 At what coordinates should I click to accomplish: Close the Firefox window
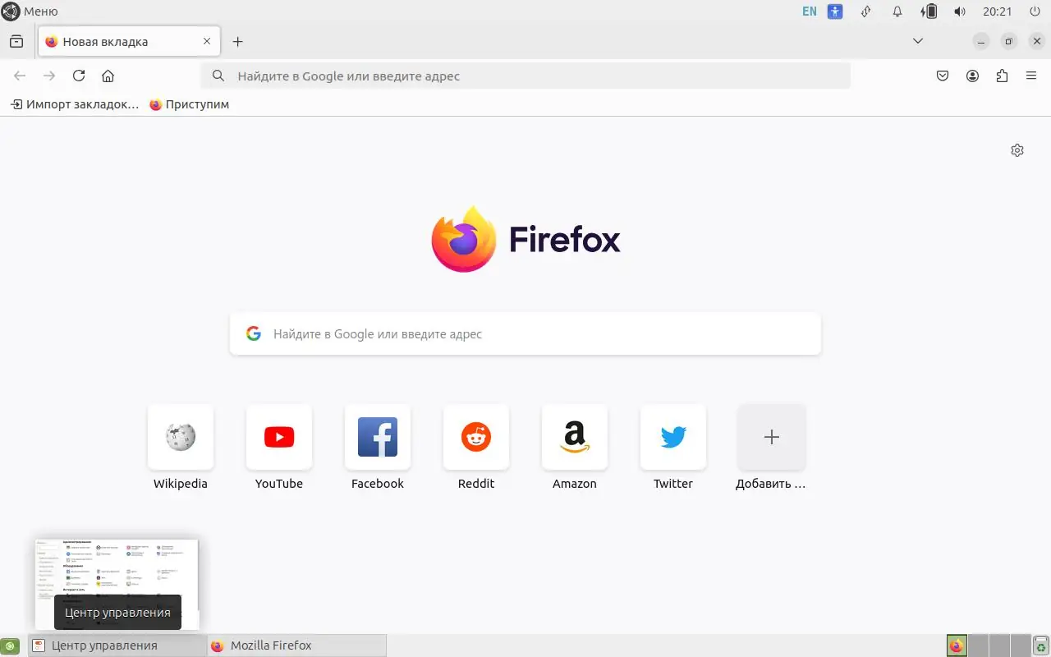point(1037,41)
